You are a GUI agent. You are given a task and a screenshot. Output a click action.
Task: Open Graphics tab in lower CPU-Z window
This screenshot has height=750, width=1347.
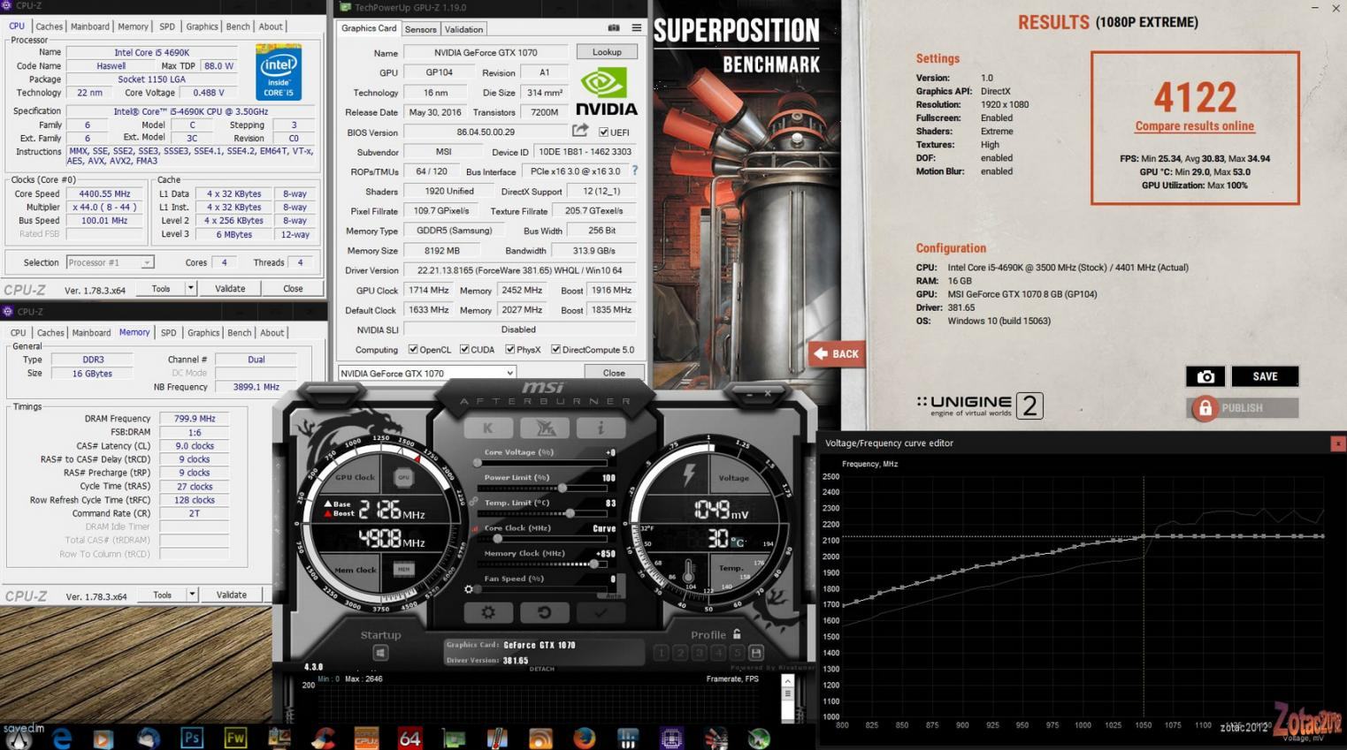[203, 333]
